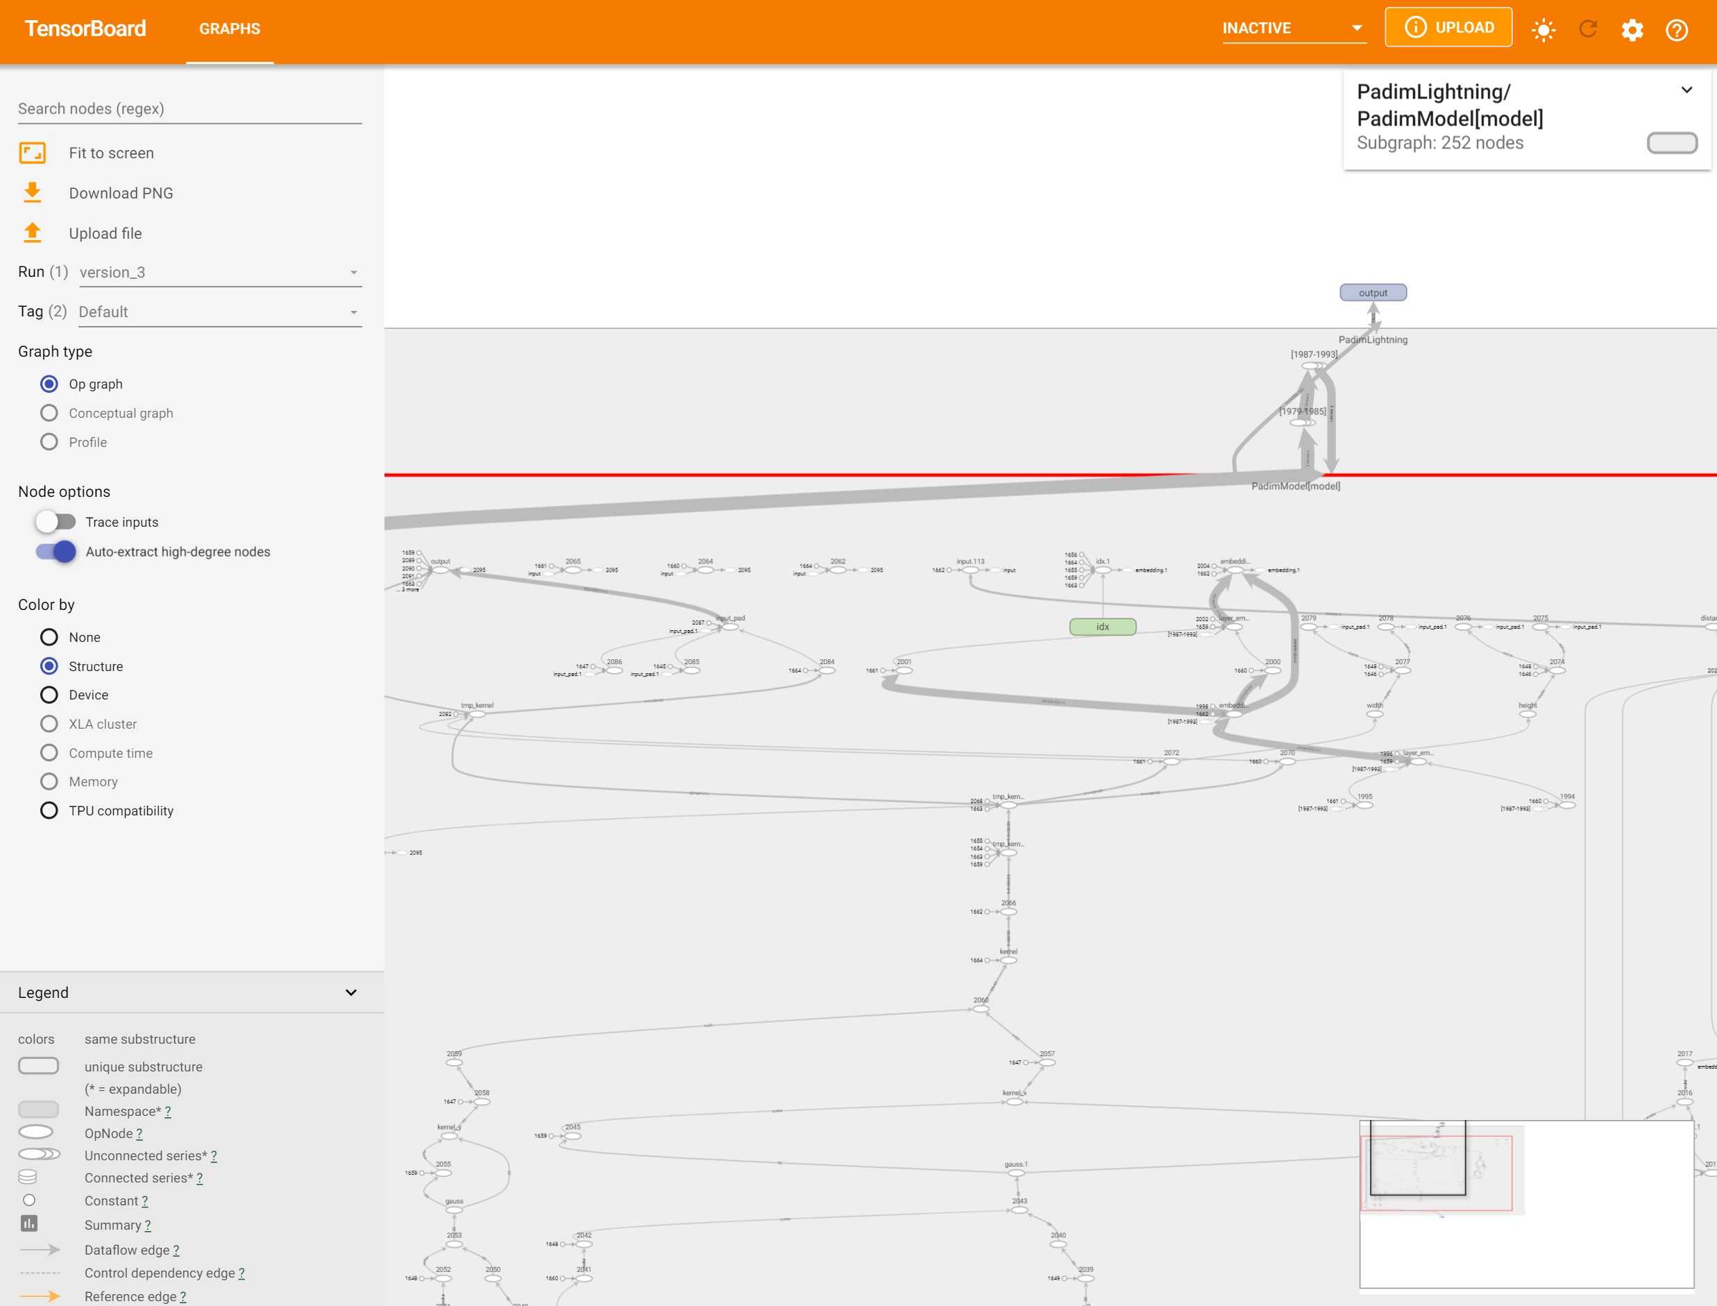
Task: Open the Namespace help link
Action: click(168, 1112)
